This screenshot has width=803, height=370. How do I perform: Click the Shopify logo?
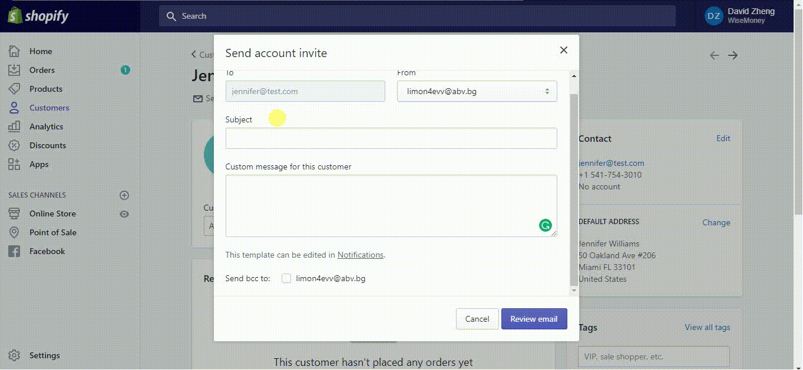[38, 16]
